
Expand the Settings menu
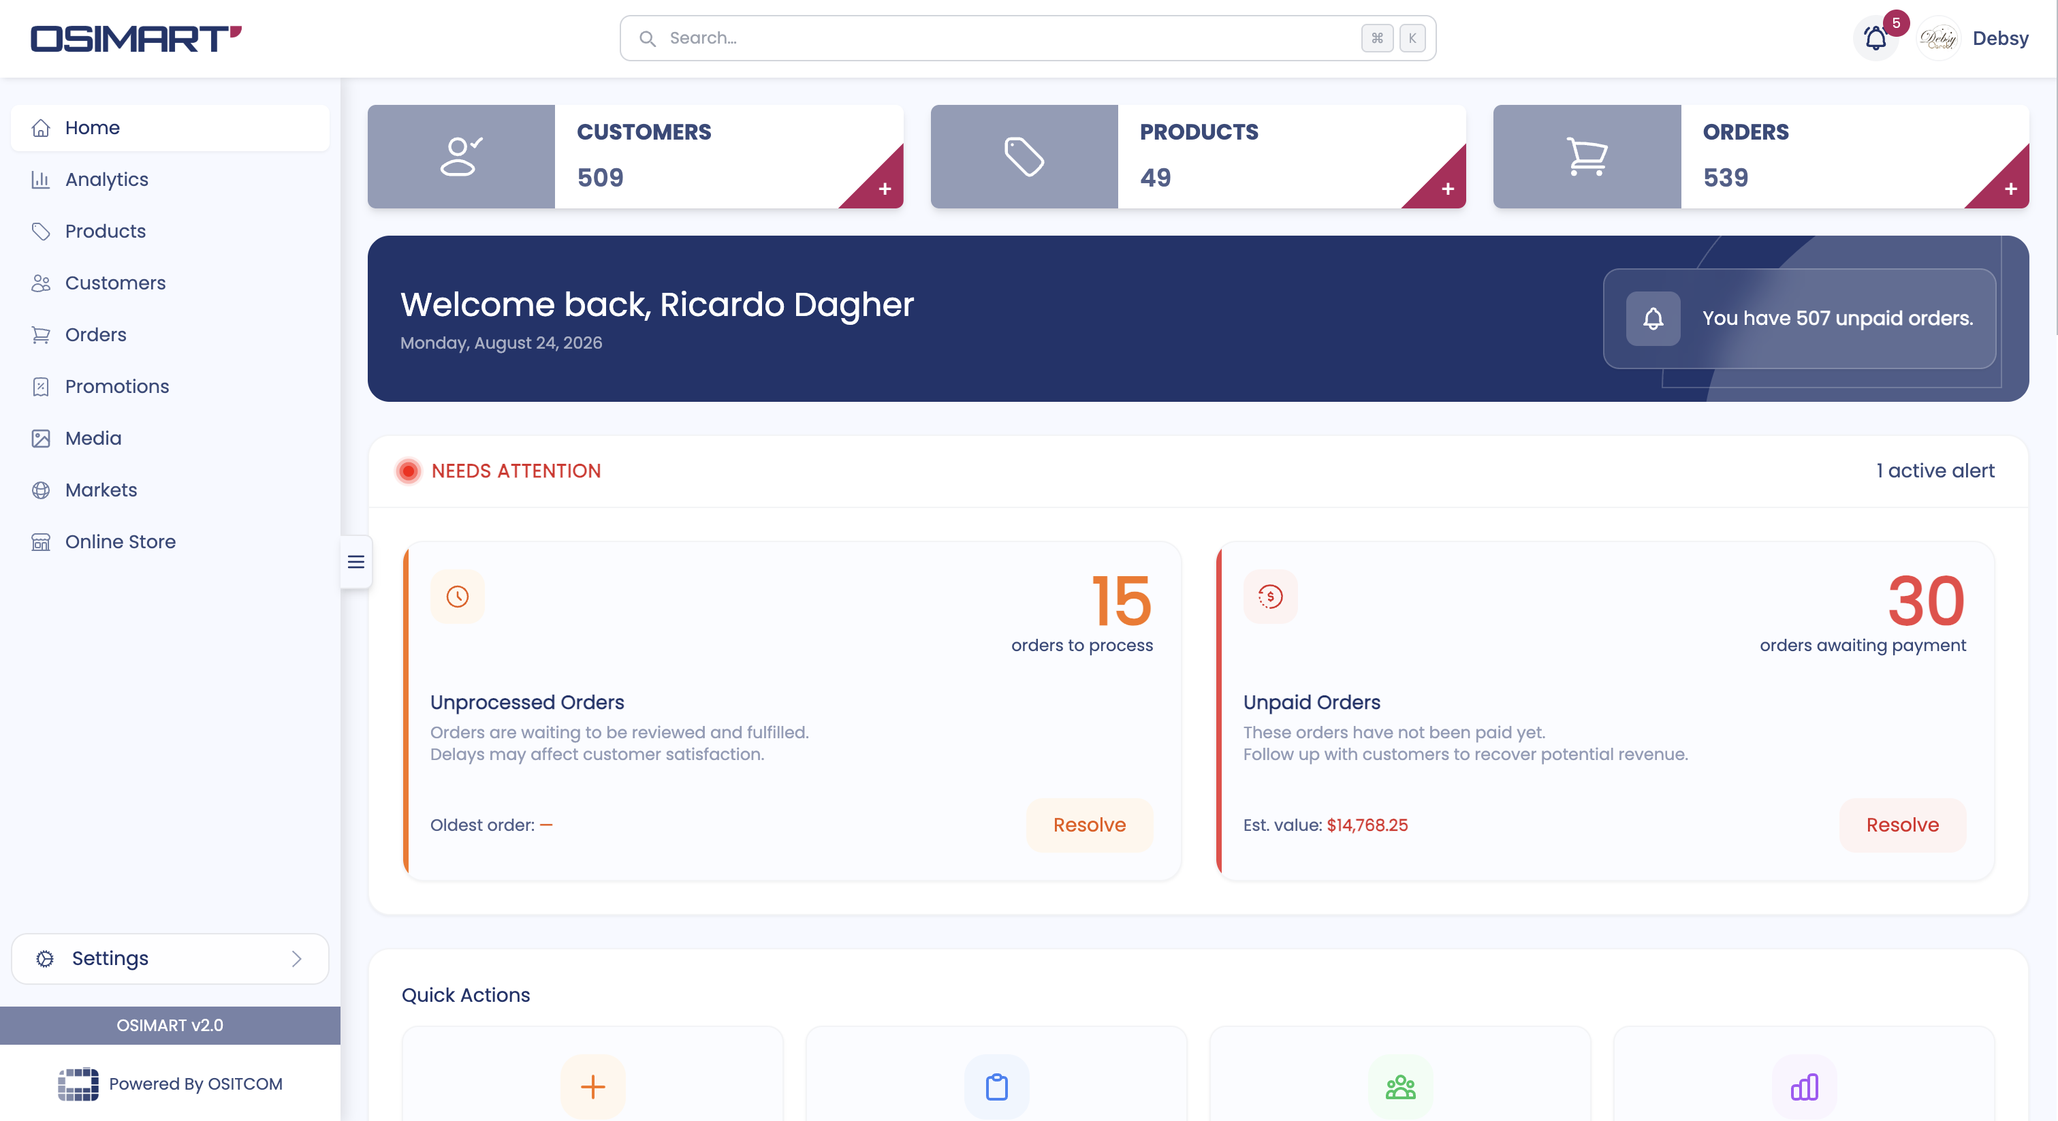tap(170, 958)
